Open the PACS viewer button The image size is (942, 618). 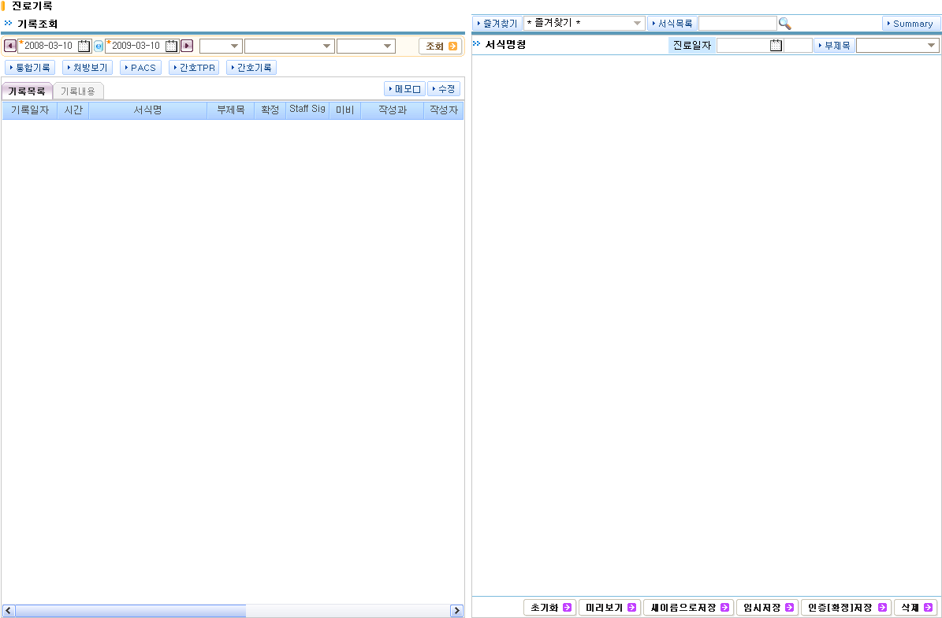(141, 68)
